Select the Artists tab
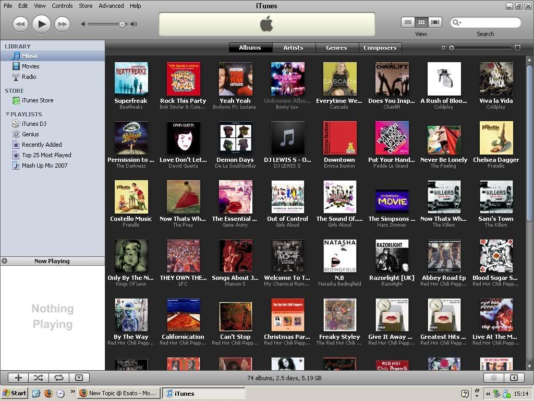Viewport: 534px width, 401px height. (294, 48)
